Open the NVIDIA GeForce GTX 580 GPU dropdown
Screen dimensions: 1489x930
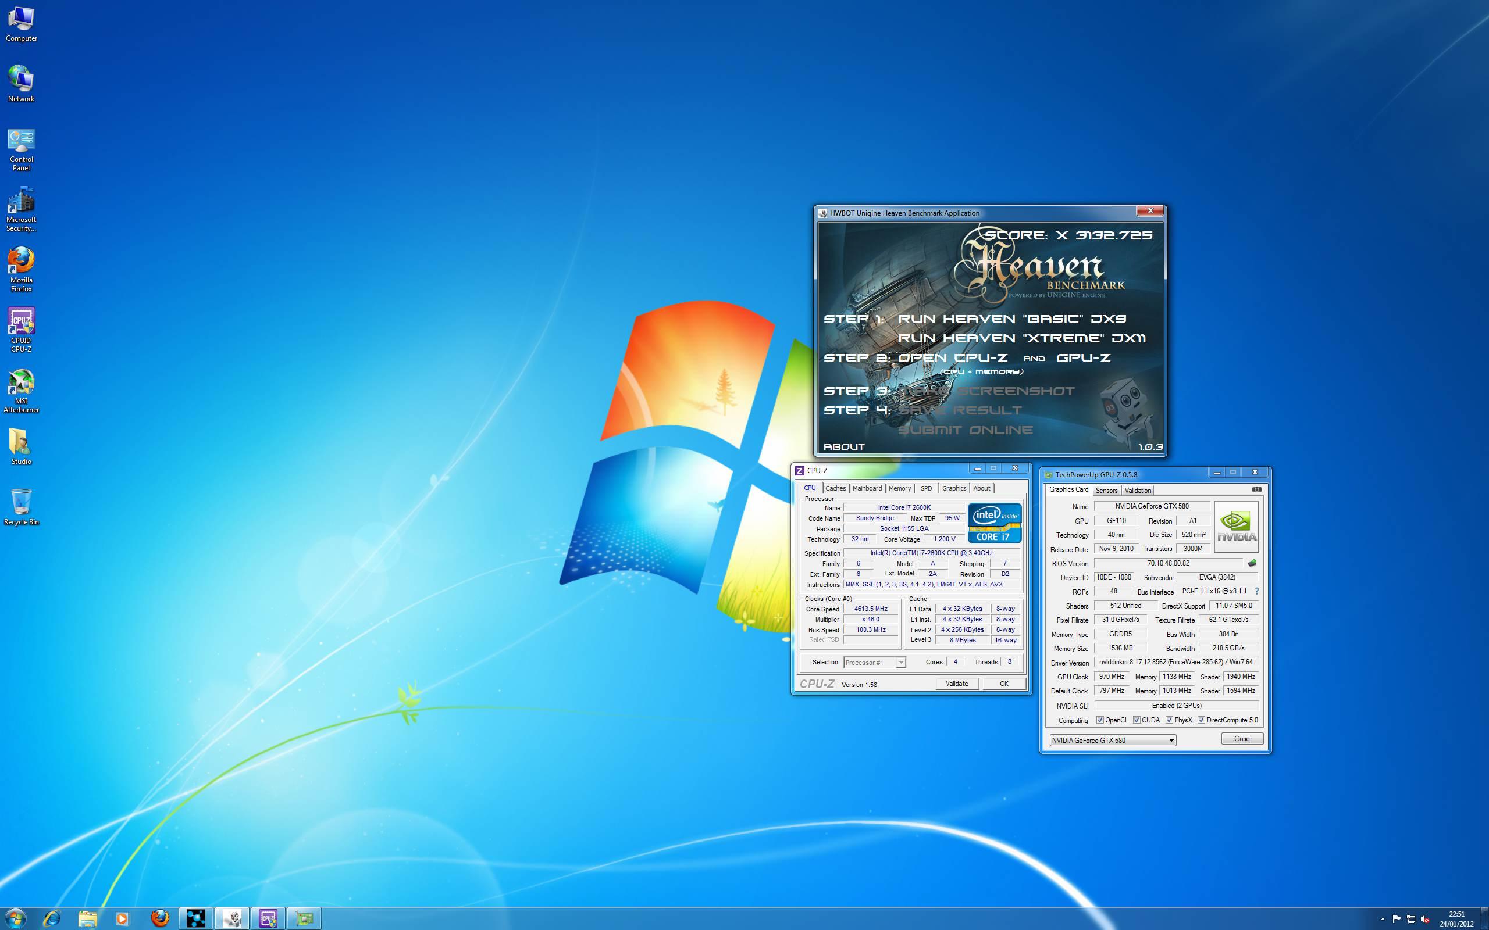(1113, 740)
